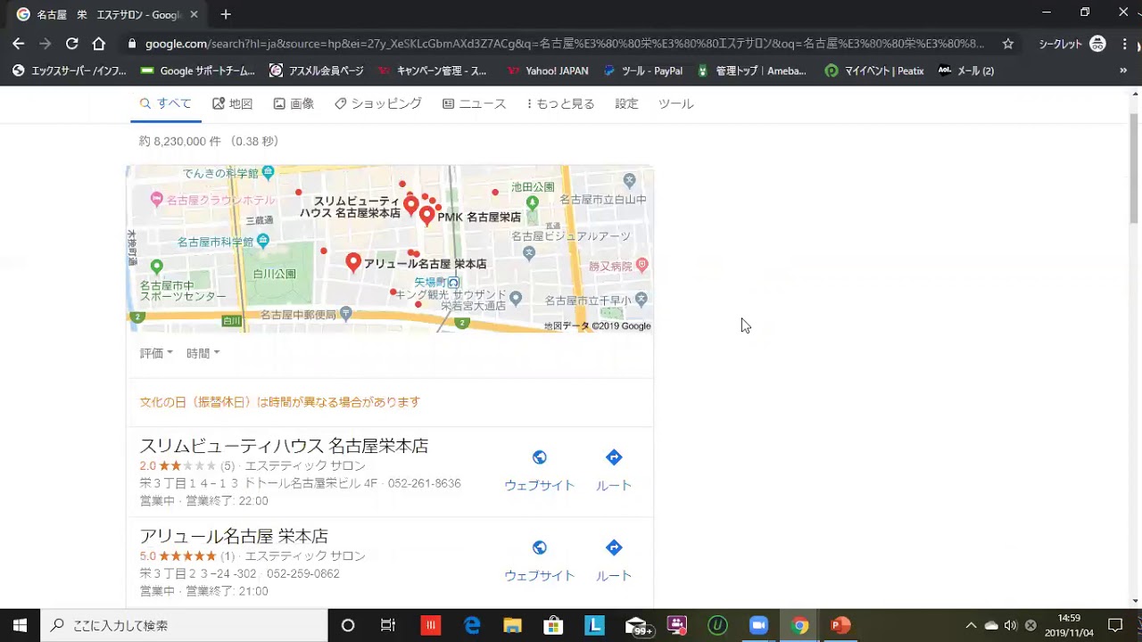Open the Windows Start menu
Screen dimensions: 1142x642
tap(20, 625)
